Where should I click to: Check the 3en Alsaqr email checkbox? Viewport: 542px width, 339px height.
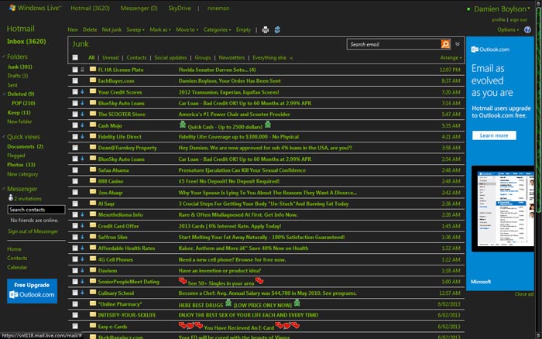[75, 192]
